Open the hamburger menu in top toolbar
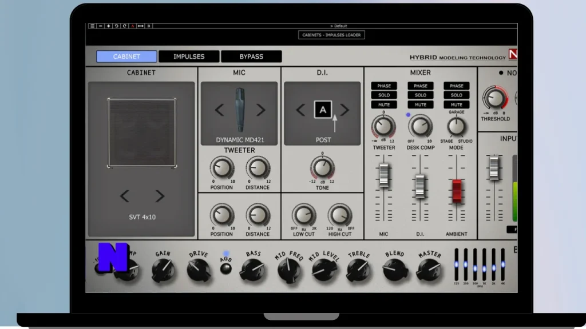 coord(92,26)
